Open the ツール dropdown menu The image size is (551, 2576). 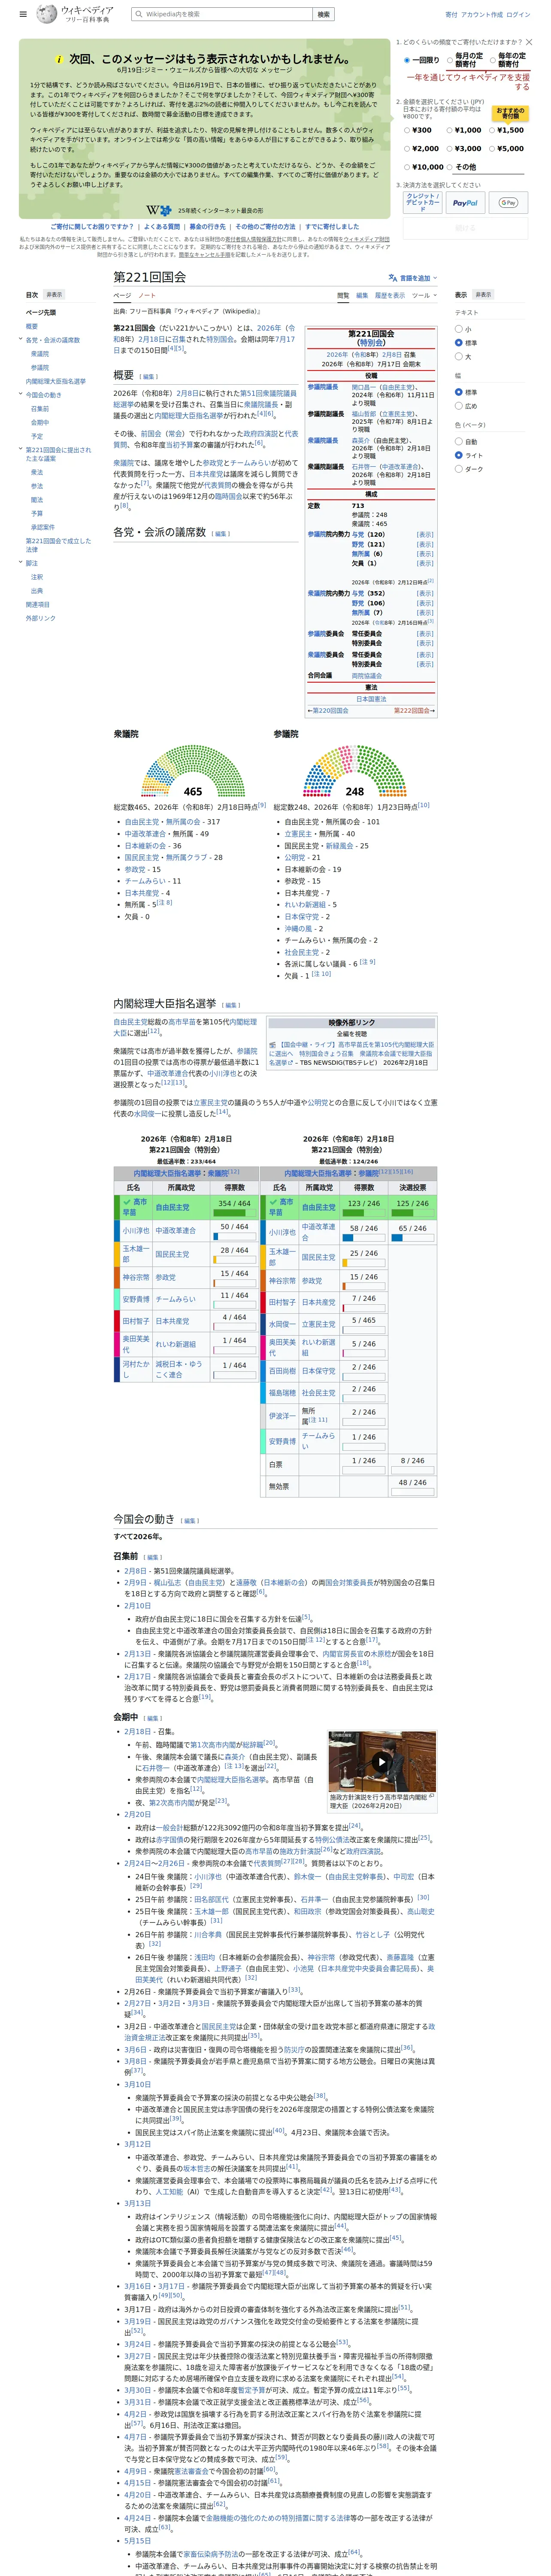423,295
